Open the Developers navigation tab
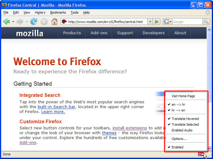The width and height of the screenshot is (213, 159). (x=153, y=33)
